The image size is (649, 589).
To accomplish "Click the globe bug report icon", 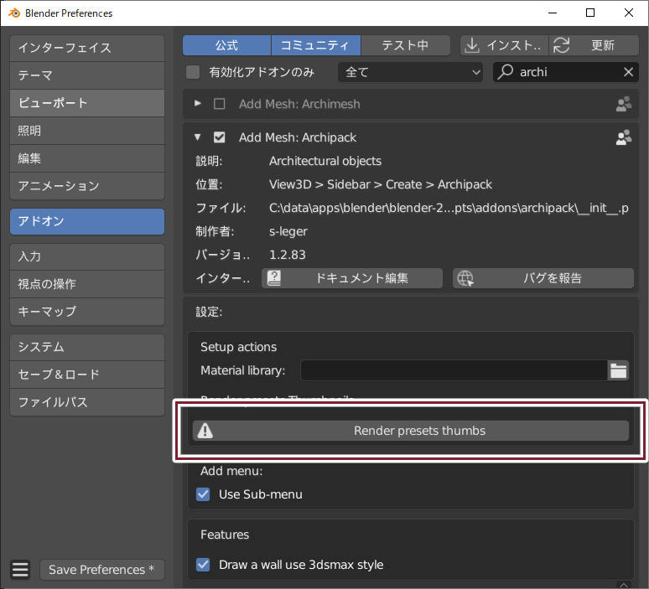I will coord(465,278).
